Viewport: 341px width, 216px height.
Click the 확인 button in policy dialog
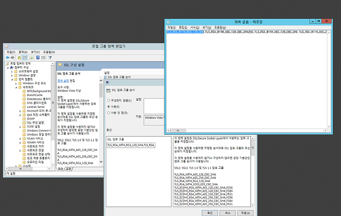click(x=210, y=213)
